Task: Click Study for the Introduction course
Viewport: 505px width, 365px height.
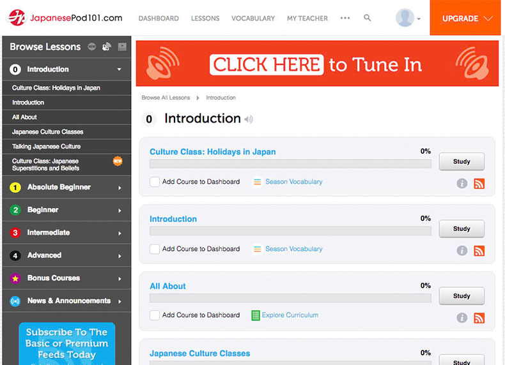Action: click(x=462, y=228)
